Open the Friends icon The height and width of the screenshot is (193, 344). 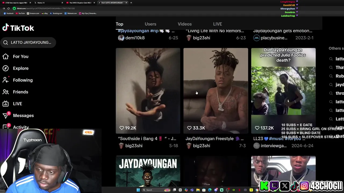point(6,92)
